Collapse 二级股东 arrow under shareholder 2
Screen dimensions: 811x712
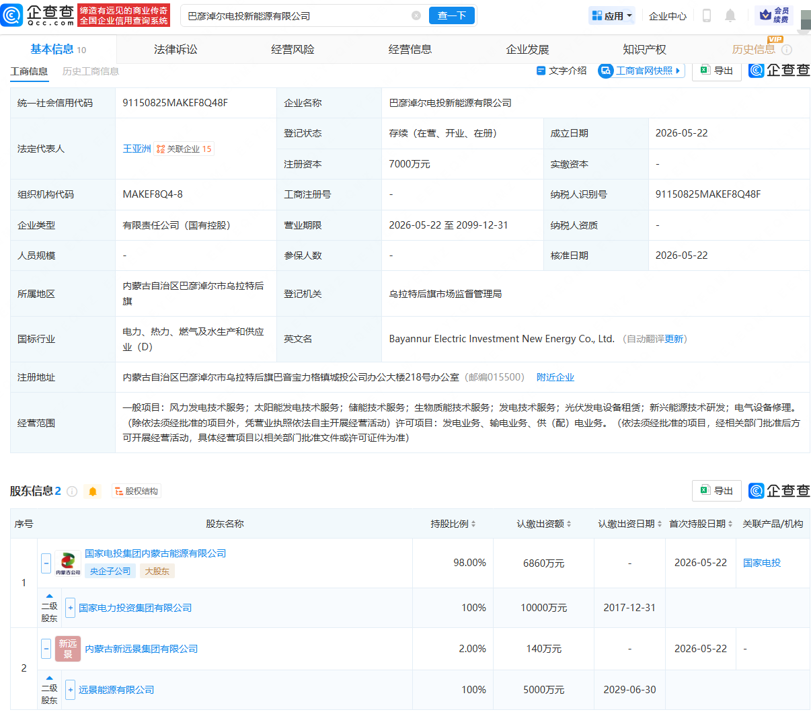49,678
